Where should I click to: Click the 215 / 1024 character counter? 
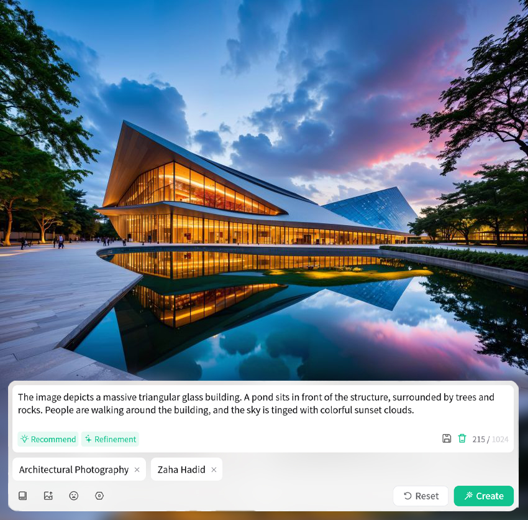point(490,439)
